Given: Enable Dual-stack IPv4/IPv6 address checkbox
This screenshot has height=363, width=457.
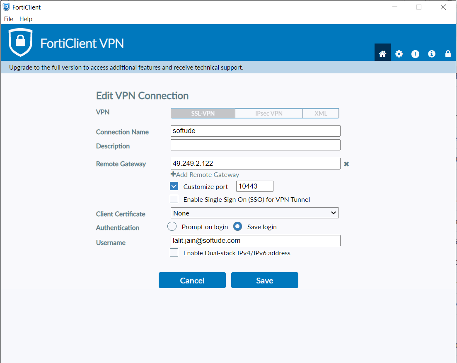Looking at the screenshot, I should click(174, 253).
